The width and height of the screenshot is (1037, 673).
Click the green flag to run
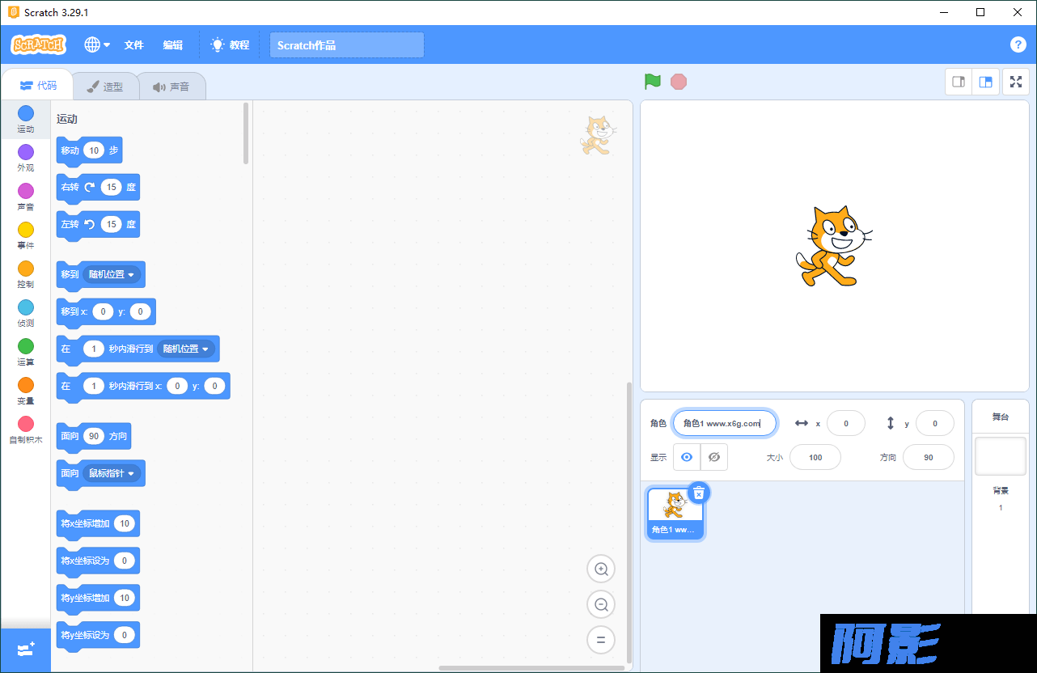653,82
